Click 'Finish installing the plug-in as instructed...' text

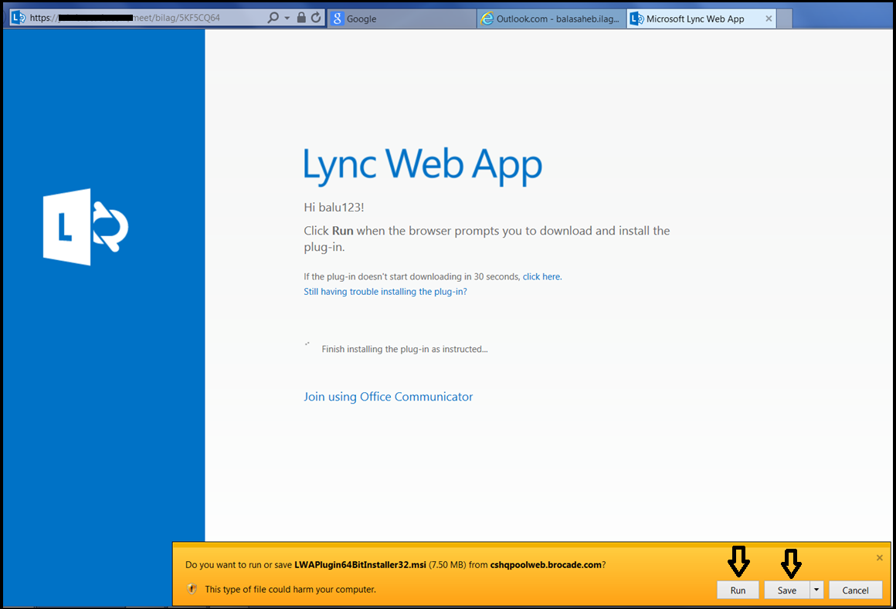coord(405,350)
